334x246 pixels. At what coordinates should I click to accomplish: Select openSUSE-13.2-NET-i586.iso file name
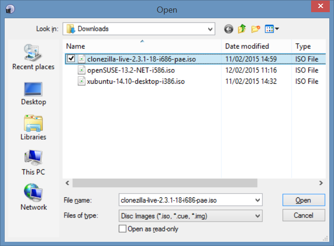(131, 70)
